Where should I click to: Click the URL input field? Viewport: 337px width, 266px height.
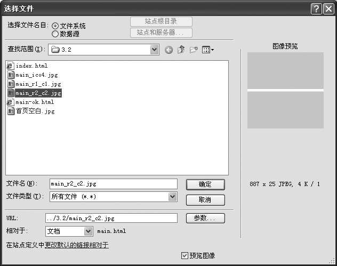[x=111, y=218]
